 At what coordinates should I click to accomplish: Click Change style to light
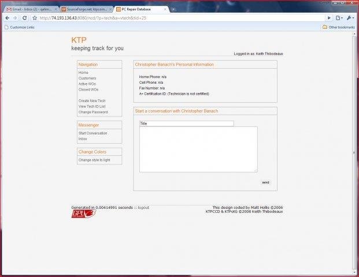pos(94,160)
